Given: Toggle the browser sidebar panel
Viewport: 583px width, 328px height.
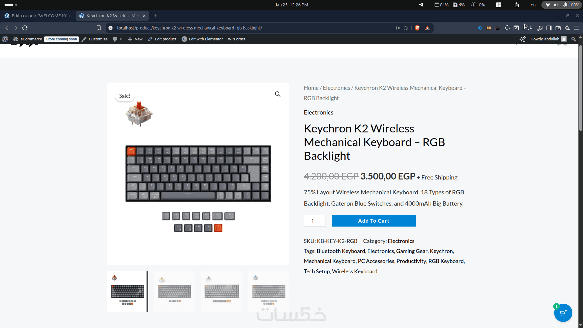Looking at the screenshot, I should (x=549, y=28).
